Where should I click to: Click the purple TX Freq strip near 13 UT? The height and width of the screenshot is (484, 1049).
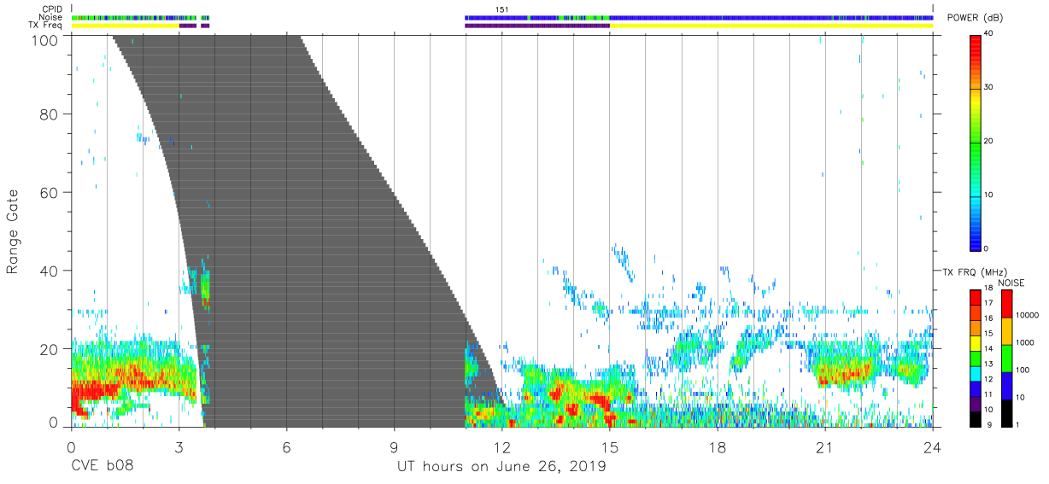click(537, 26)
